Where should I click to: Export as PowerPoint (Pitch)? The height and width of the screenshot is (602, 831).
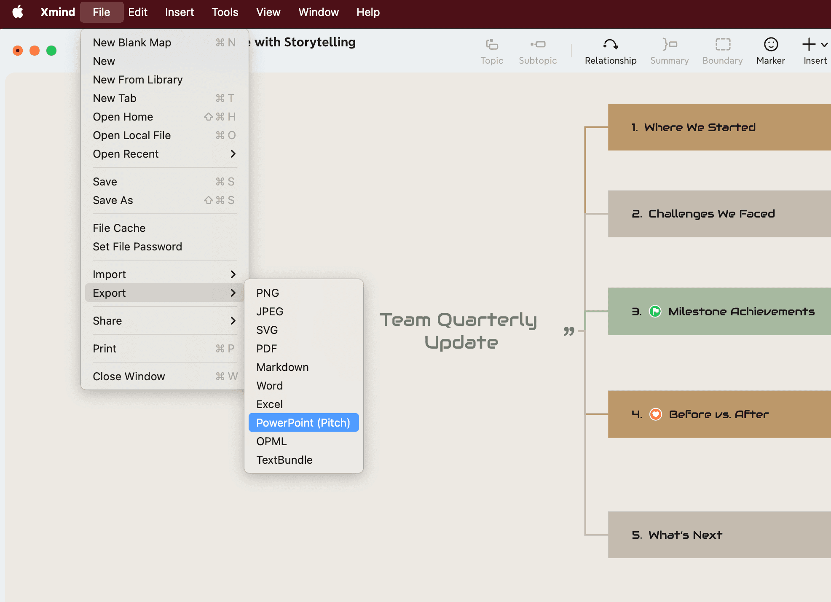(x=304, y=423)
